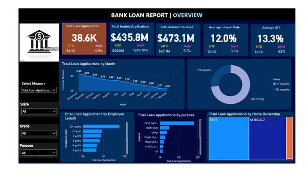
Task: Click the 12.4% MTD interest rate value
Action: click(x=212, y=52)
